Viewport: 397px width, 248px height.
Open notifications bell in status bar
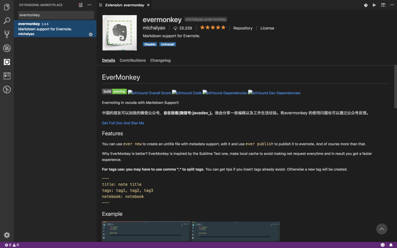click(391, 245)
